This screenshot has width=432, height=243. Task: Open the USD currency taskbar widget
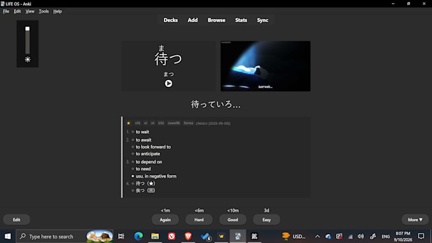(x=294, y=236)
